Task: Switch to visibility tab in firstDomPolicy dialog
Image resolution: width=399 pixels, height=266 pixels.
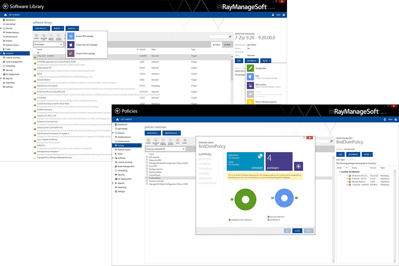Action: pyautogui.click(x=204, y=173)
